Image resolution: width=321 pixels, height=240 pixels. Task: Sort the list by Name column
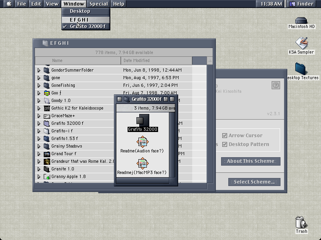(x=78, y=60)
